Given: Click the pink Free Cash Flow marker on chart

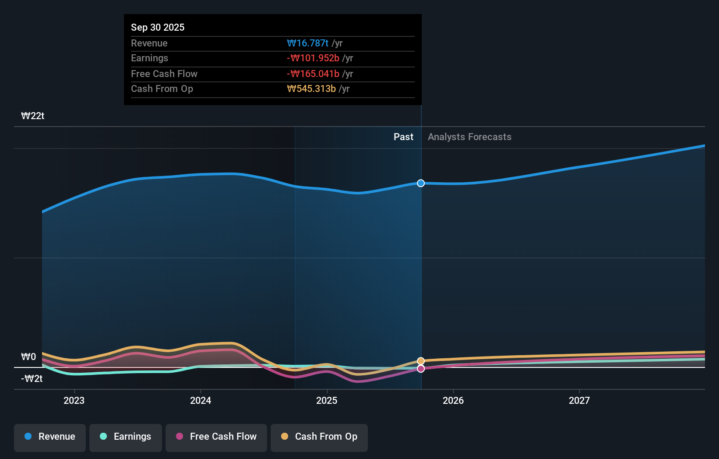Looking at the screenshot, I should click(420, 369).
